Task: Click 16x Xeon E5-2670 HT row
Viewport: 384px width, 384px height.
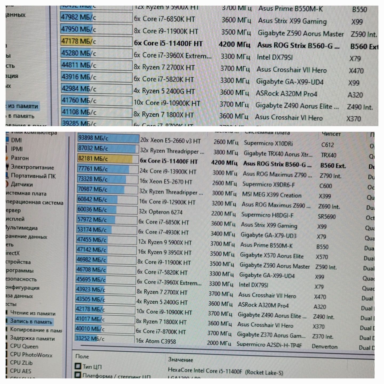Action: [166, 182]
